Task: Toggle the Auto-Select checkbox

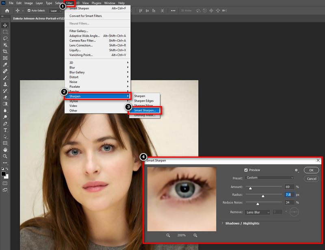Action: point(29,11)
